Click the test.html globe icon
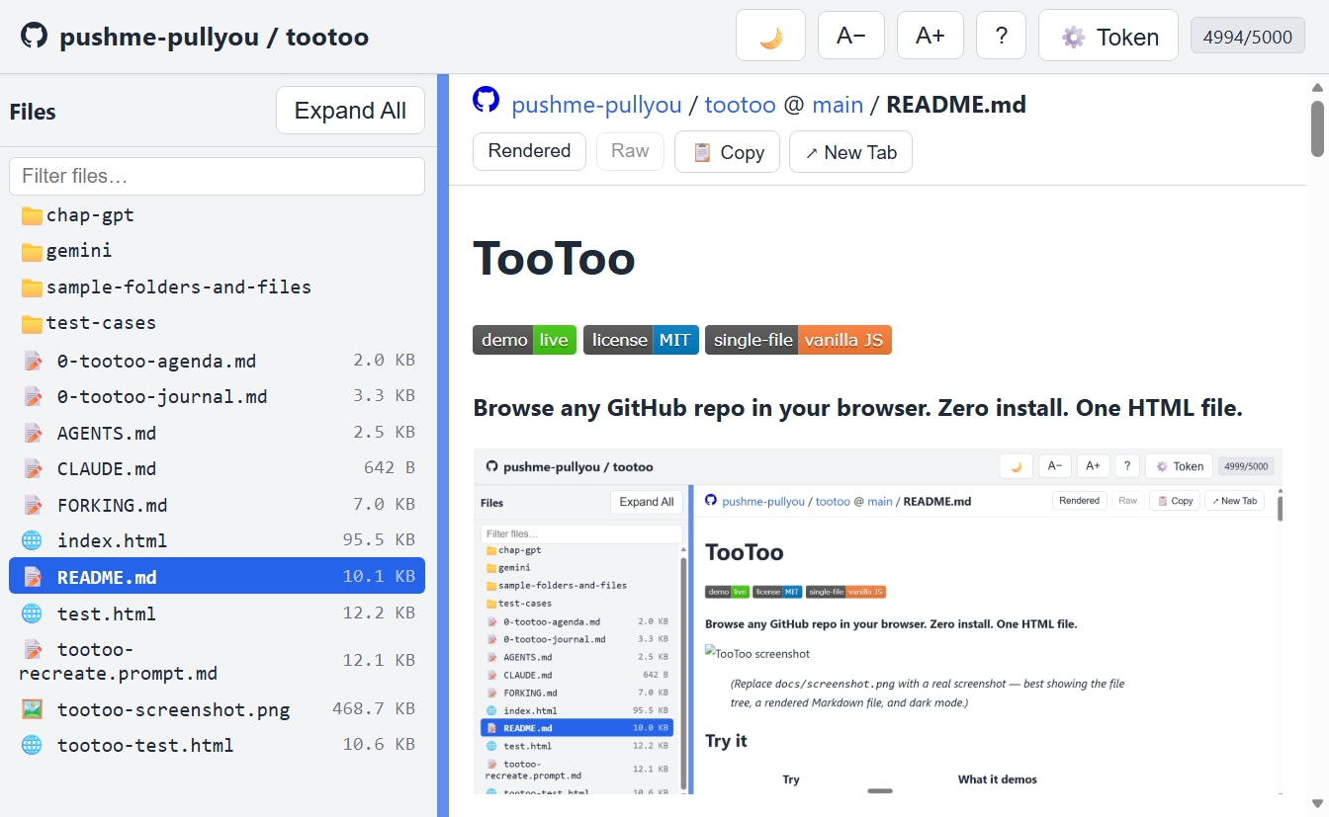The image size is (1329, 817). 33,613
